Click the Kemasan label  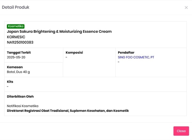coord(15,67)
